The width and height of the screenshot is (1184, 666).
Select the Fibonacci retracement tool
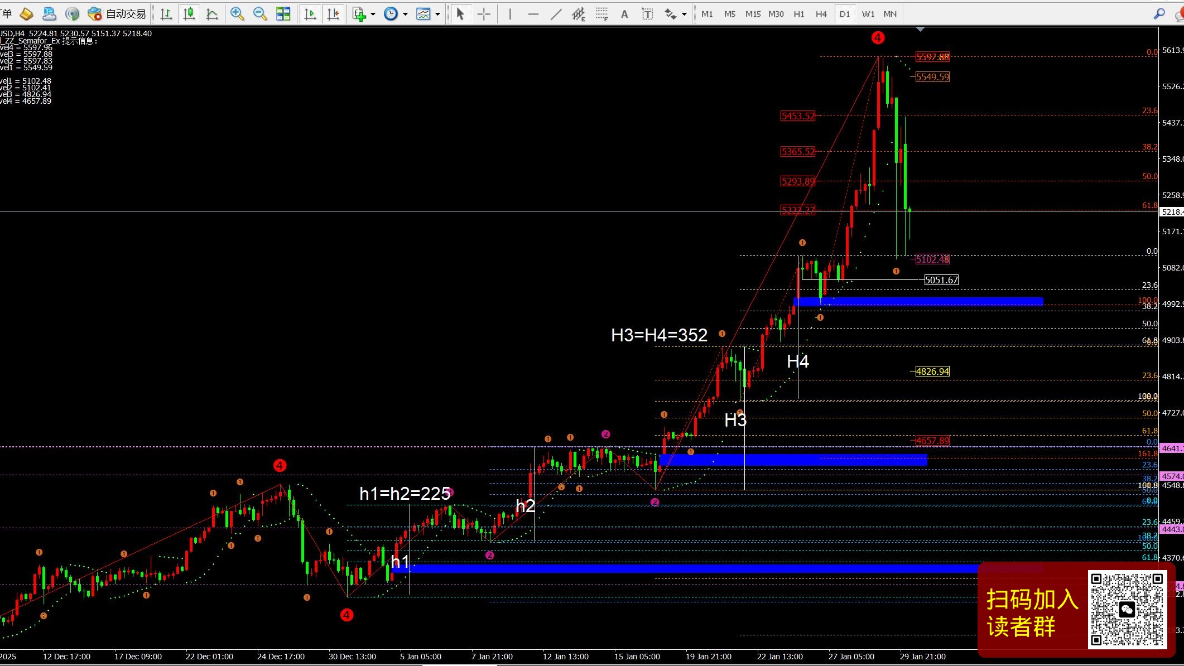[601, 14]
